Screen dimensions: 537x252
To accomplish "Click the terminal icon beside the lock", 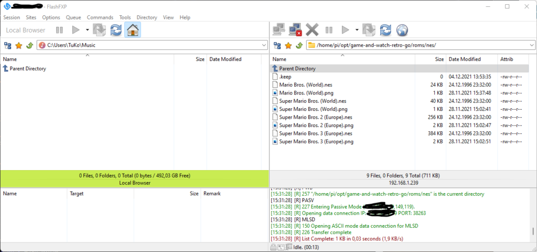I will pyautogui.click(x=281, y=247).
